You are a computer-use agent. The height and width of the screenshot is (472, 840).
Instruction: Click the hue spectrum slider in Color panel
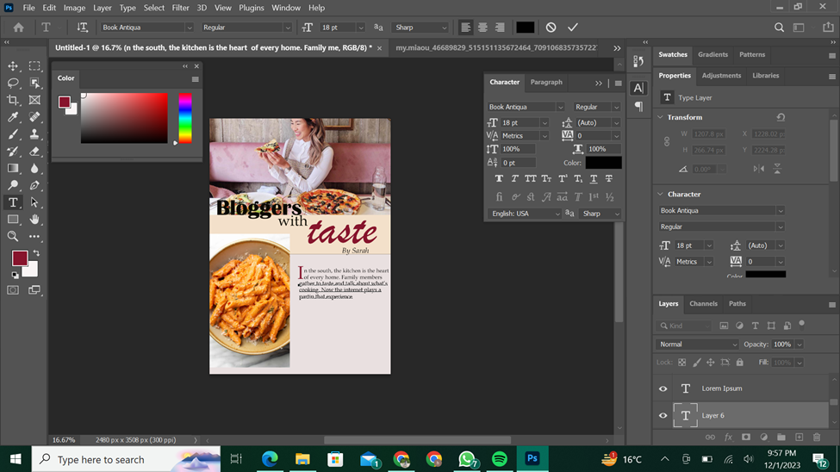pyautogui.click(x=185, y=118)
